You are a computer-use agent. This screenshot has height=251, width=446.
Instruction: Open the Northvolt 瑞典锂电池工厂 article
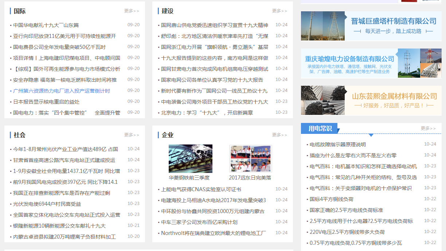[x=214, y=233]
